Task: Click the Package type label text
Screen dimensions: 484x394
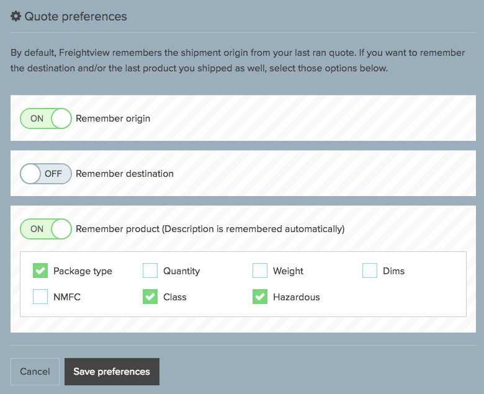Action: click(x=83, y=271)
